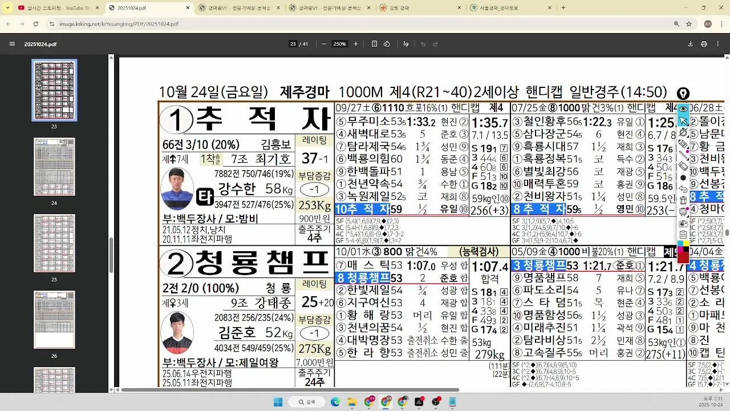Click the undo arrow in overlay toolbar
The height and width of the screenshot is (411, 730).
(x=683, y=189)
